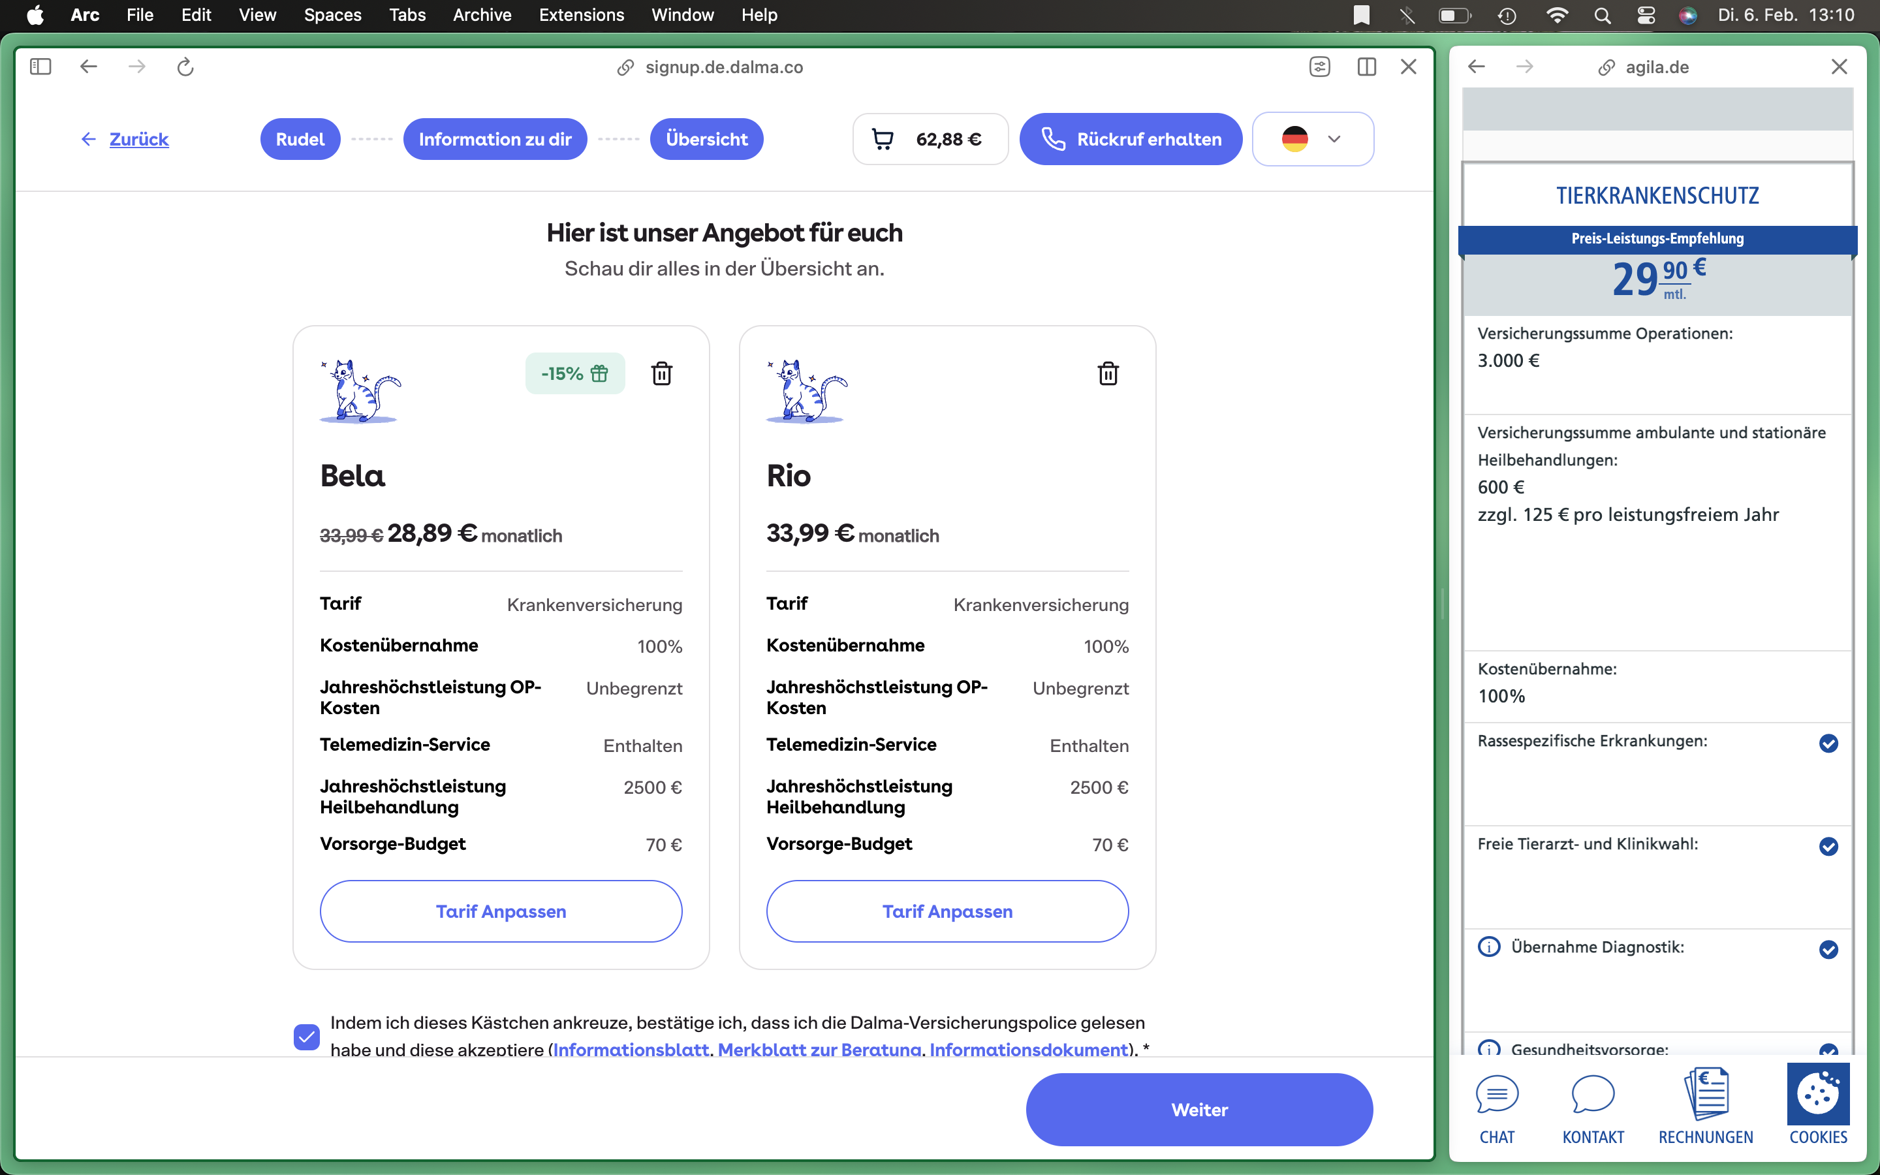Click Freie Tierarzt- und Klinikwahl checkmark
Image resolution: width=1880 pixels, height=1175 pixels.
[1828, 846]
